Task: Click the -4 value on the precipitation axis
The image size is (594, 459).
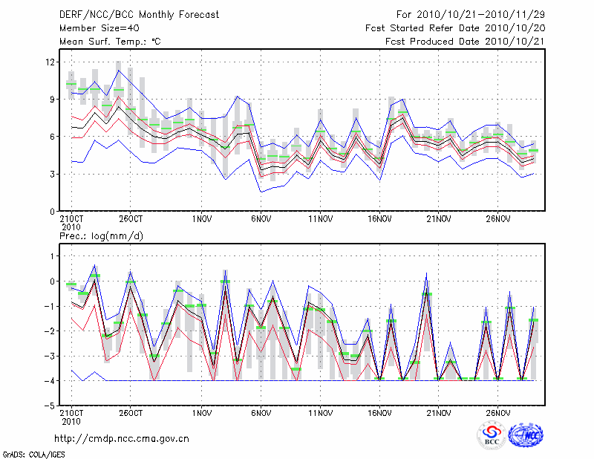Action: [x=49, y=381]
